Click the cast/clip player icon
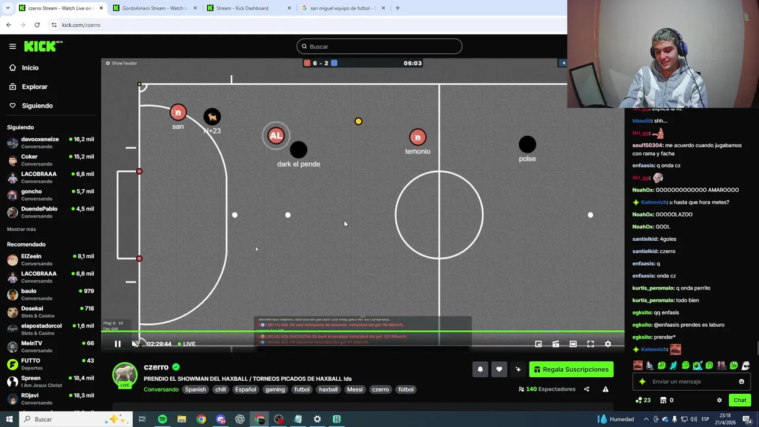The height and width of the screenshot is (427, 759). tap(556, 344)
